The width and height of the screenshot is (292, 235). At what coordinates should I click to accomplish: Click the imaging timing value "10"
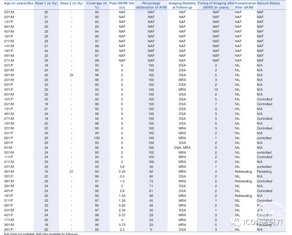(x=216, y=89)
